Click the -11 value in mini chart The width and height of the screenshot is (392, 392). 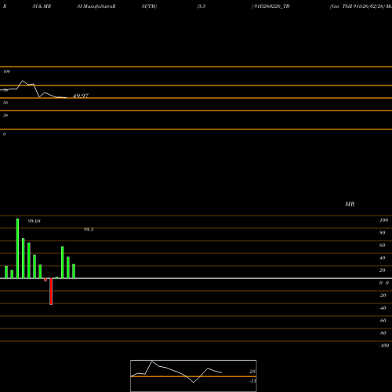click(252, 381)
